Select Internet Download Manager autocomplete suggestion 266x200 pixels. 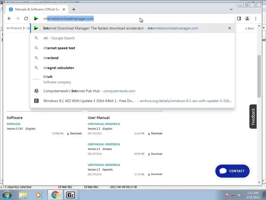pos(132,28)
